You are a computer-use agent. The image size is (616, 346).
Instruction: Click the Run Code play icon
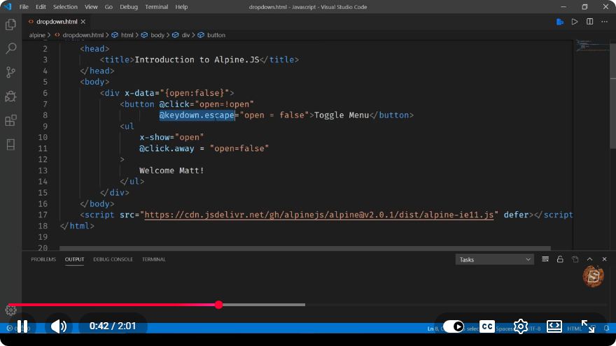575,22
